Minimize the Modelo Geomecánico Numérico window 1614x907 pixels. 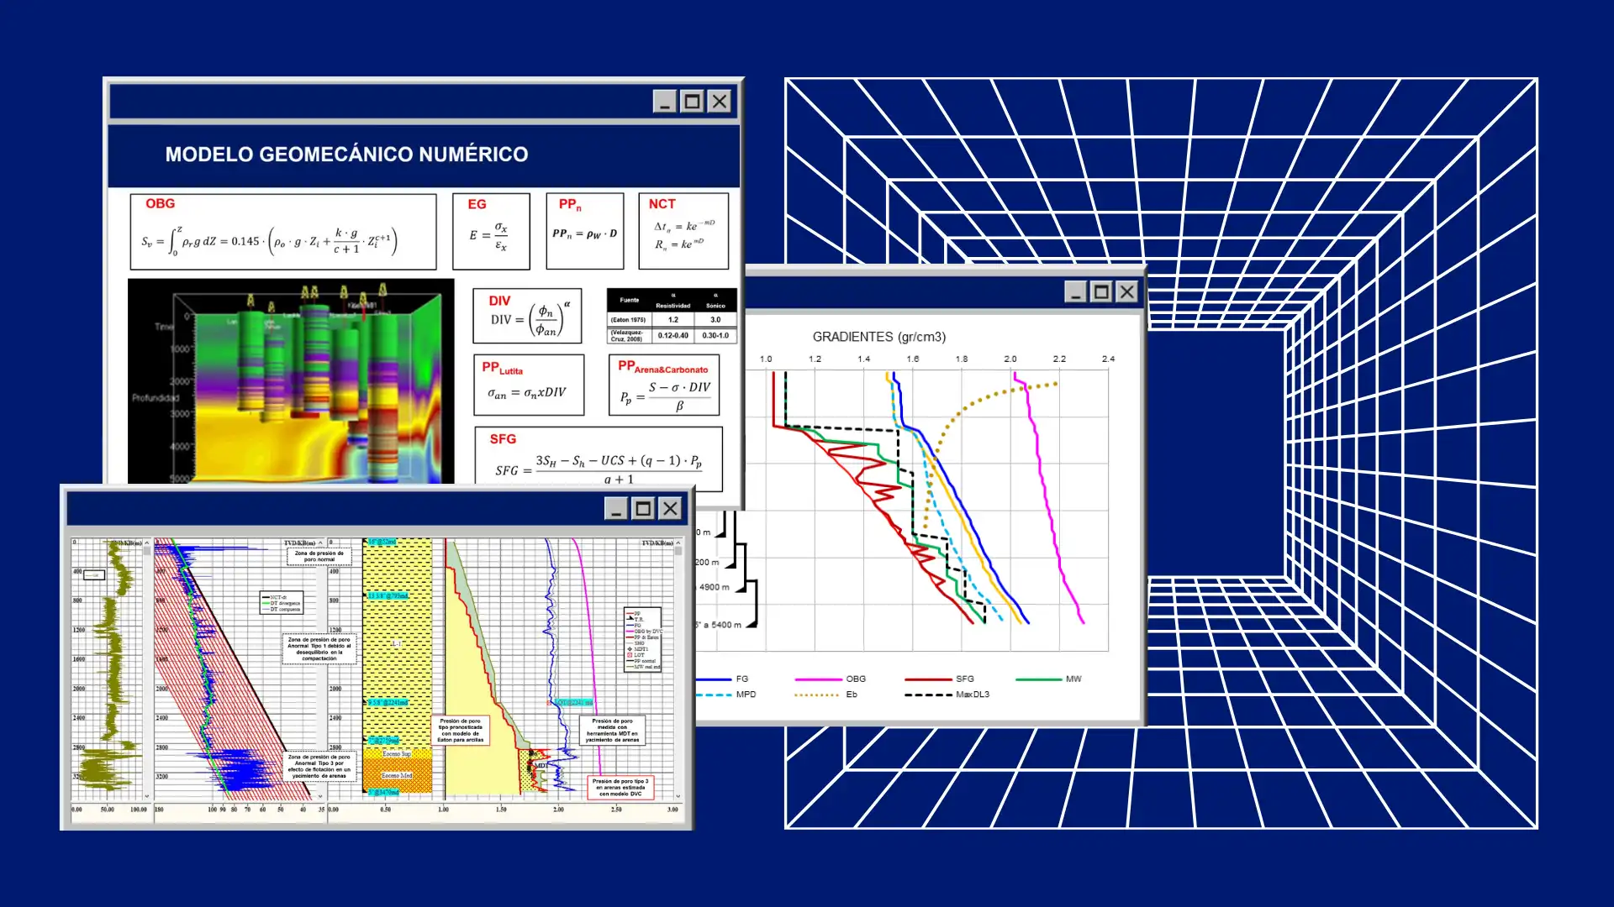coord(665,102)
